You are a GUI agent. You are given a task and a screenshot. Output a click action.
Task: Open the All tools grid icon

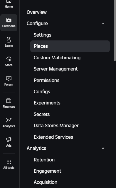[9, 162]
